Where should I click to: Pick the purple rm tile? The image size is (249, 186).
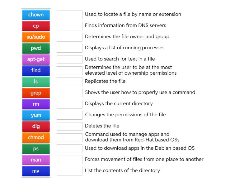[36, 104]
